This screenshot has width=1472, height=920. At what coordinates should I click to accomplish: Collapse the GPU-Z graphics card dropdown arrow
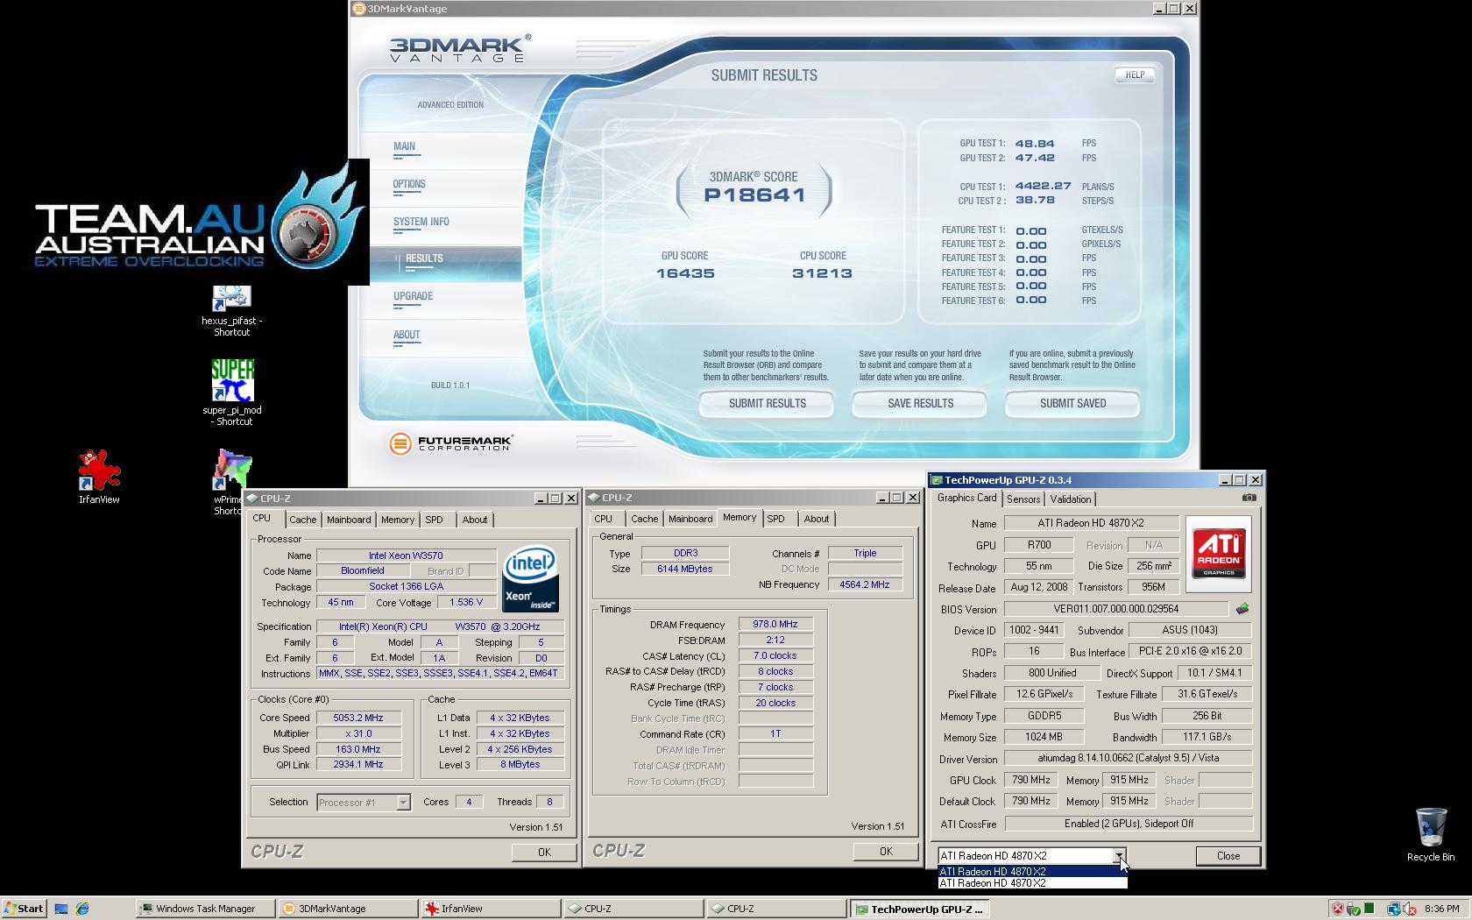point(1119,856)
